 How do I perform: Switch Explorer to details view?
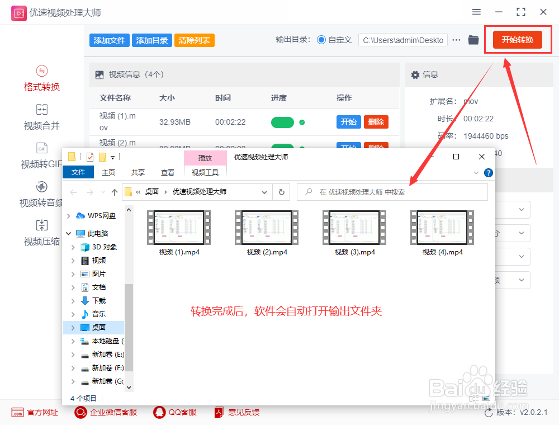[x=474, y=398]
